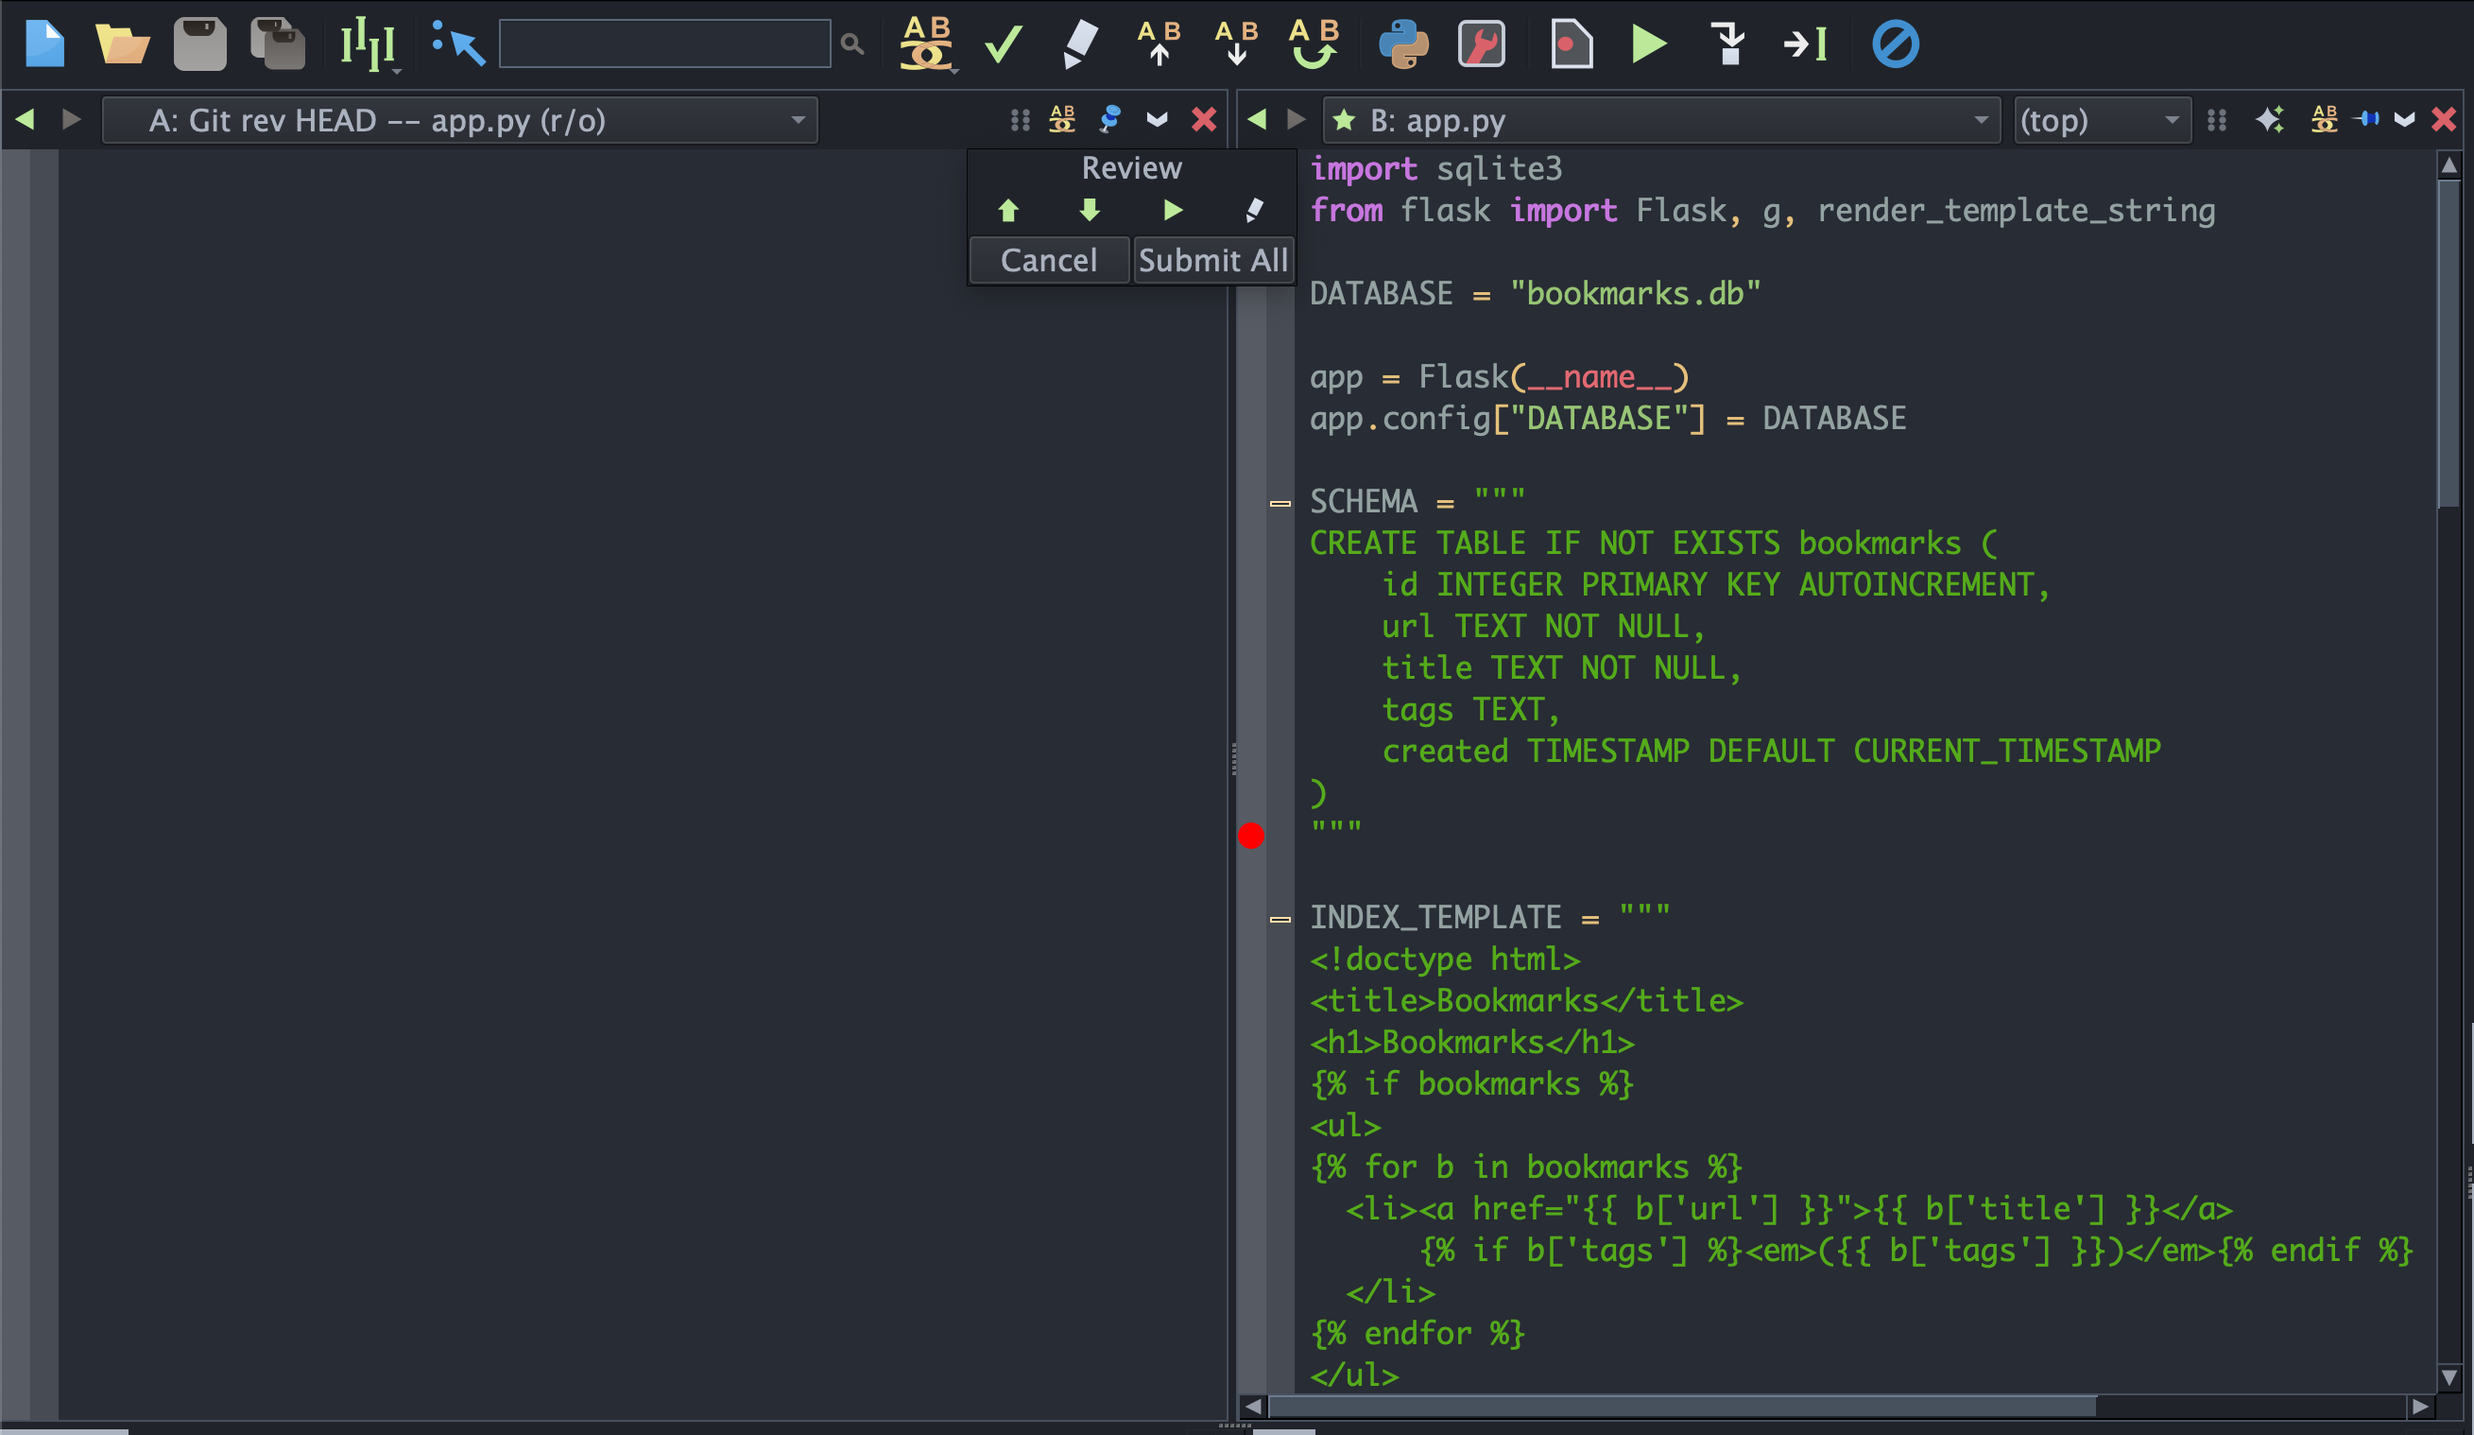This screenshot has height=1435, width=2474.
Task: Click Submit All in the Review panel
Action: [1212, 260]
